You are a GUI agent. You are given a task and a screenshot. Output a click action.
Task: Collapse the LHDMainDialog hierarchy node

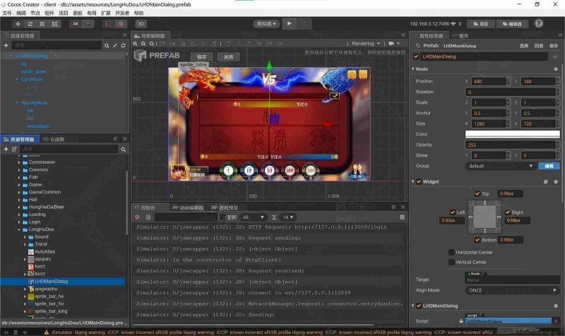[x=11, y=56]
